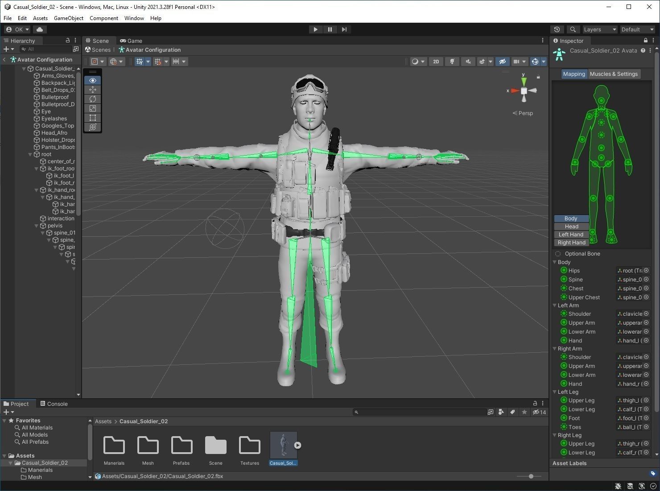This screenshot has height=491, width=660.
Task: Click the Play button
Action: (315, 29)
